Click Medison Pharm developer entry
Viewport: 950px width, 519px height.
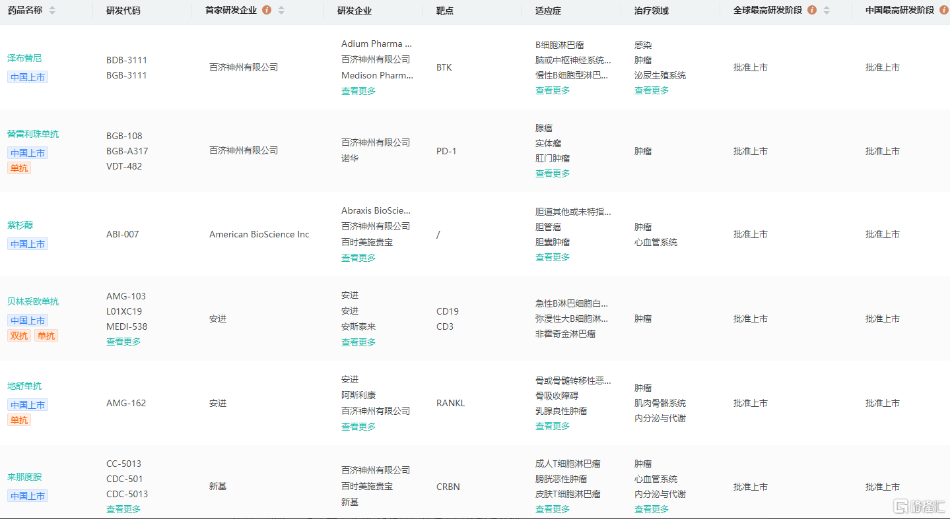coord(378,75)
